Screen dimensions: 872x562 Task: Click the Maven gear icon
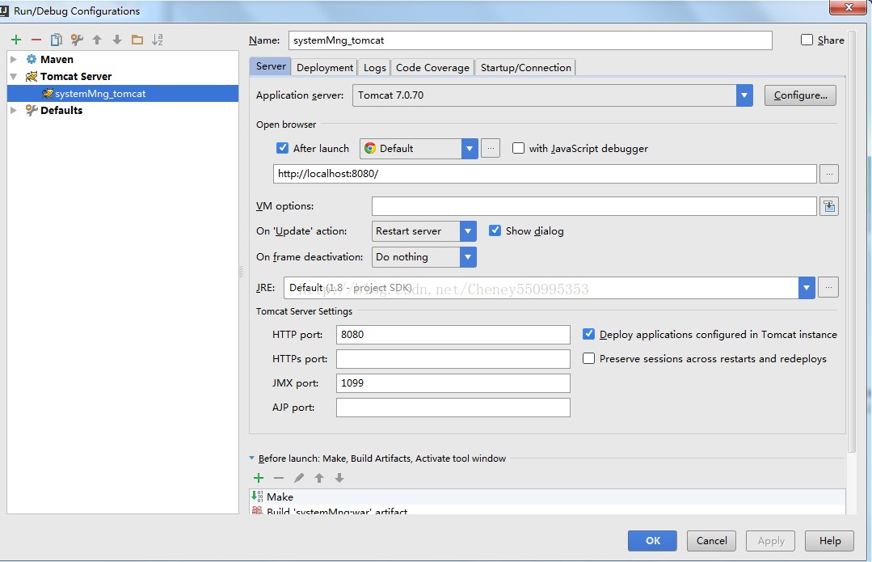point(32,59)
